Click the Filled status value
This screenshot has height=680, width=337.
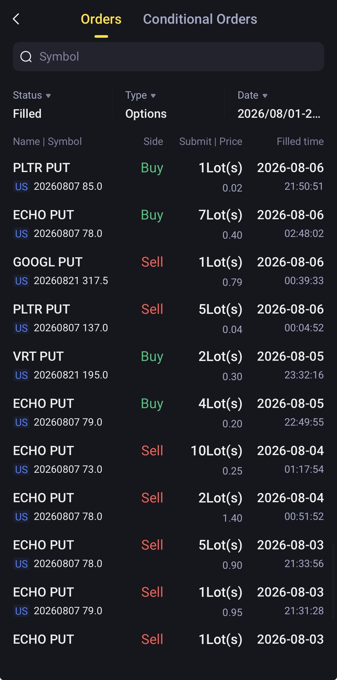[27, 114]
